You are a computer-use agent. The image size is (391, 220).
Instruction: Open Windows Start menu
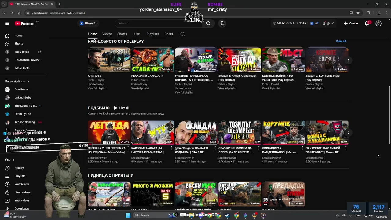click(128, 215)
